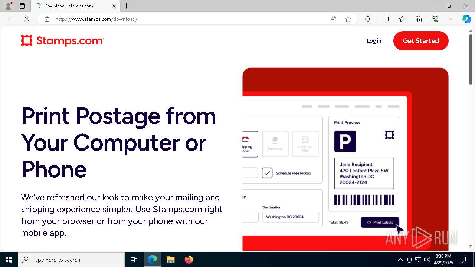The width and height of the screenshot is (475, 267).
Task: Open the clock and calendar
Action: pos(443,260)
